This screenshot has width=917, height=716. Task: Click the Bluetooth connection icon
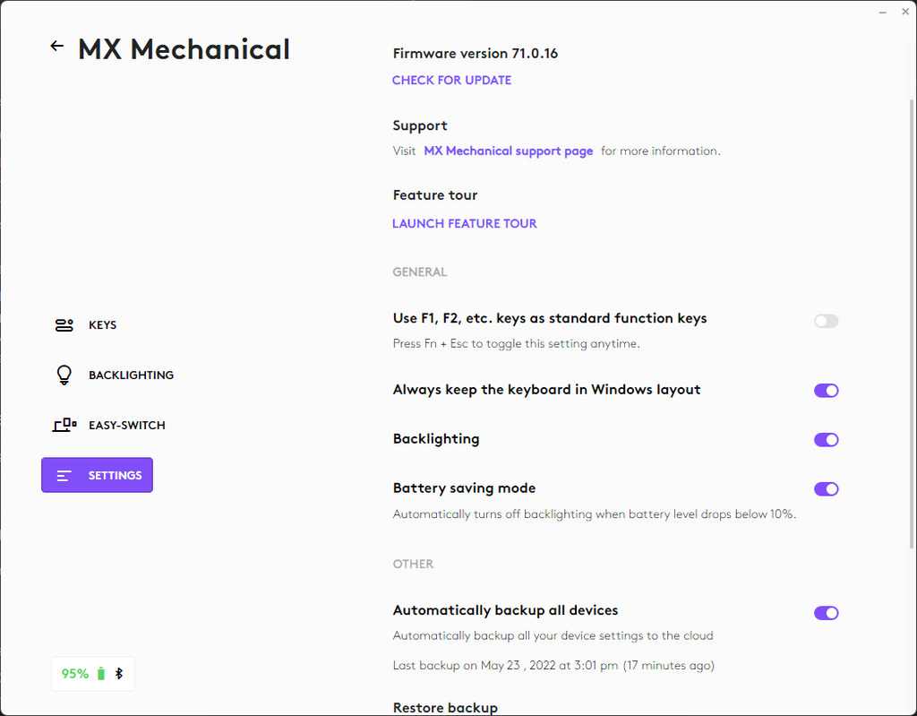(x=119, y=674)
